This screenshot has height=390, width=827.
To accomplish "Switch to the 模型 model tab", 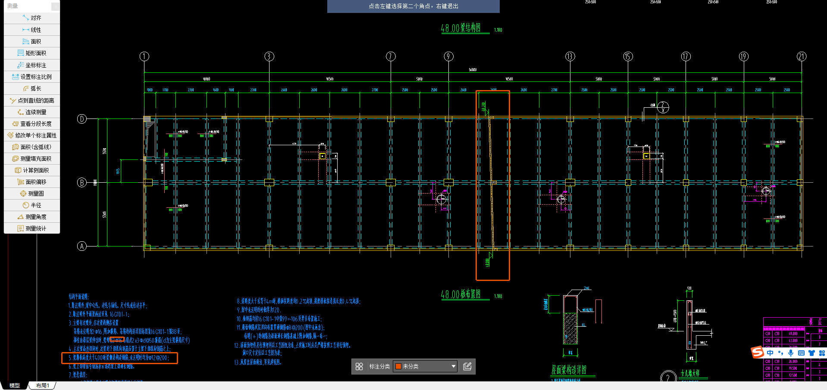I will click(14, 385).
